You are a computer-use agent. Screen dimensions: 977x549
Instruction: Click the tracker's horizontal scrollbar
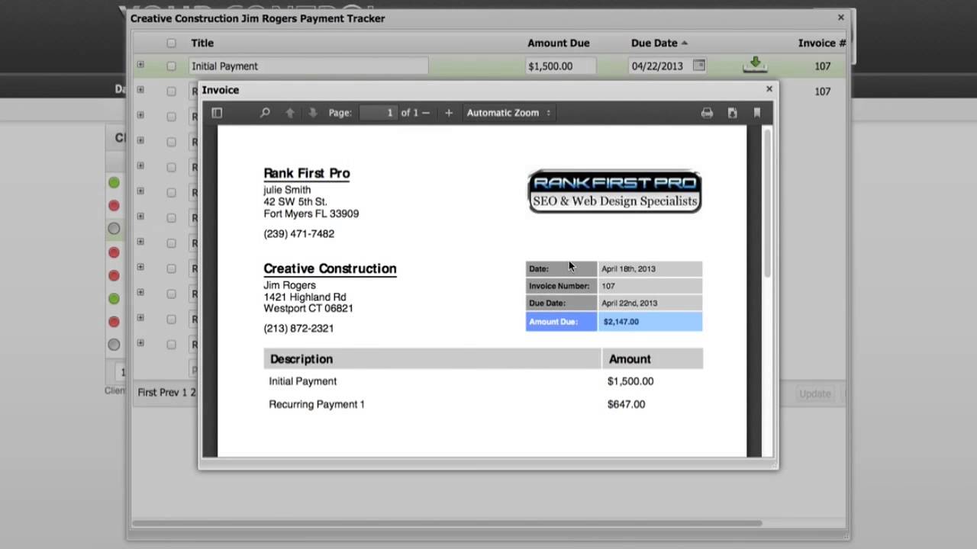(x=448, y=524)
